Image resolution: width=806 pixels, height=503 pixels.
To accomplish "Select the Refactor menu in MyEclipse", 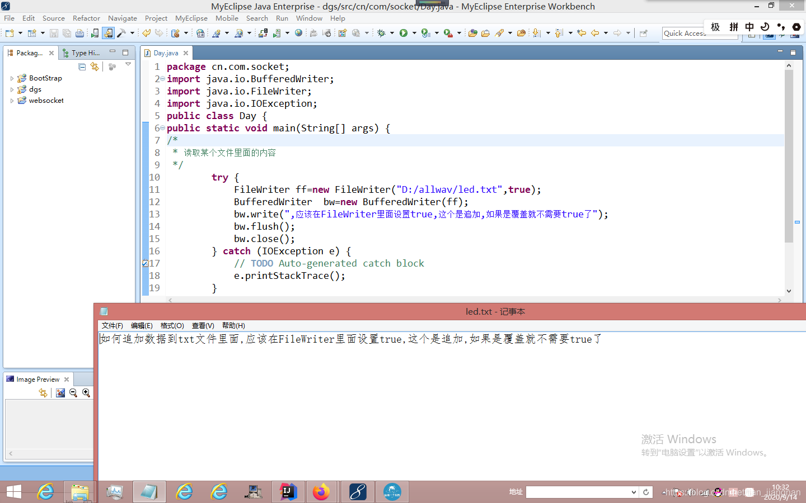I will [x=86, y=18].
